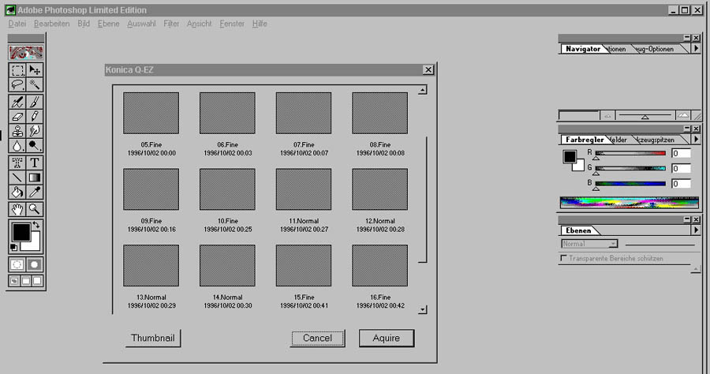Open the Navigator panel flyout arrow menu

696,48
